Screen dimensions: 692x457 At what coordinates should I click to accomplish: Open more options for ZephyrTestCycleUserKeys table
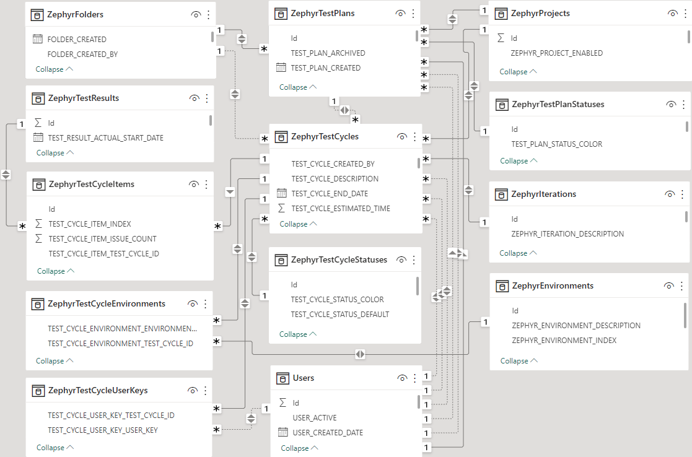[206, 391]
